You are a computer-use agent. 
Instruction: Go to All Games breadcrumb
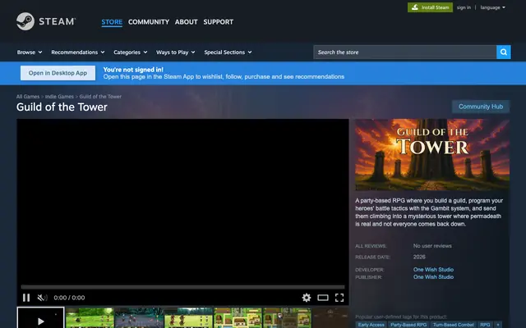(28, 97)
